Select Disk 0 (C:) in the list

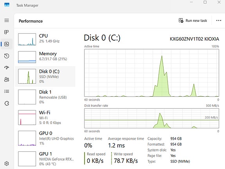tap(45, 76)
